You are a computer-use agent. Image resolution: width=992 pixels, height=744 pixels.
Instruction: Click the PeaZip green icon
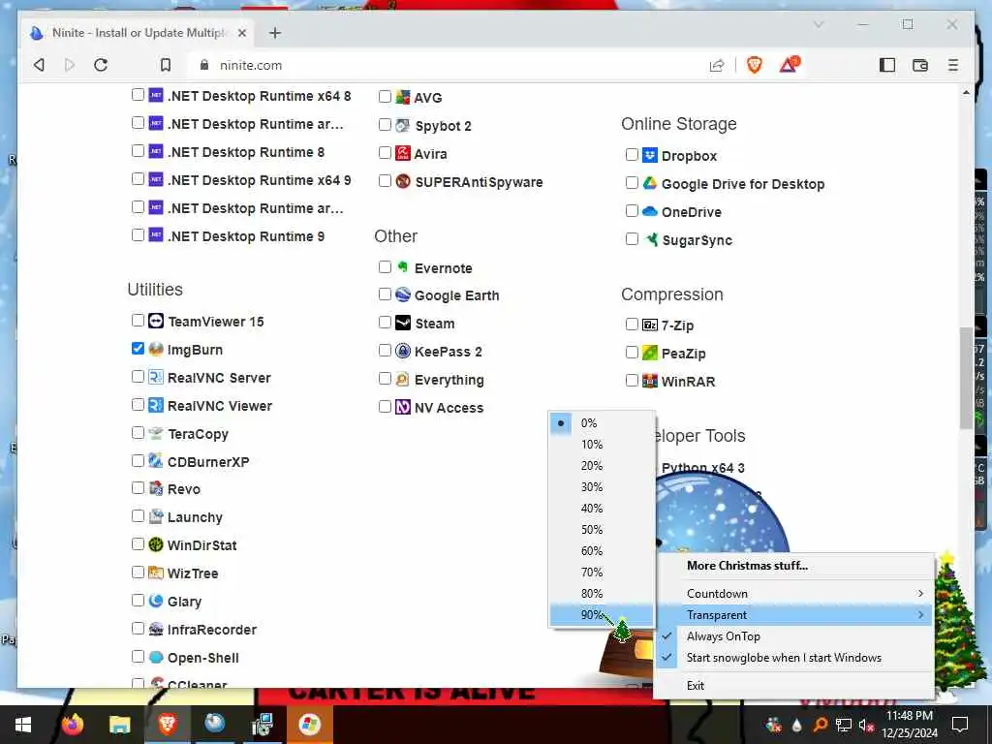(x=650, y=353)
